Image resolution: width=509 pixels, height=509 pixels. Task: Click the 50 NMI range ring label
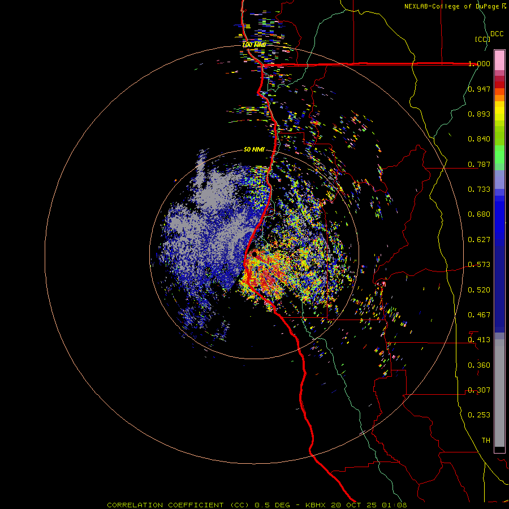coord(254,149)
